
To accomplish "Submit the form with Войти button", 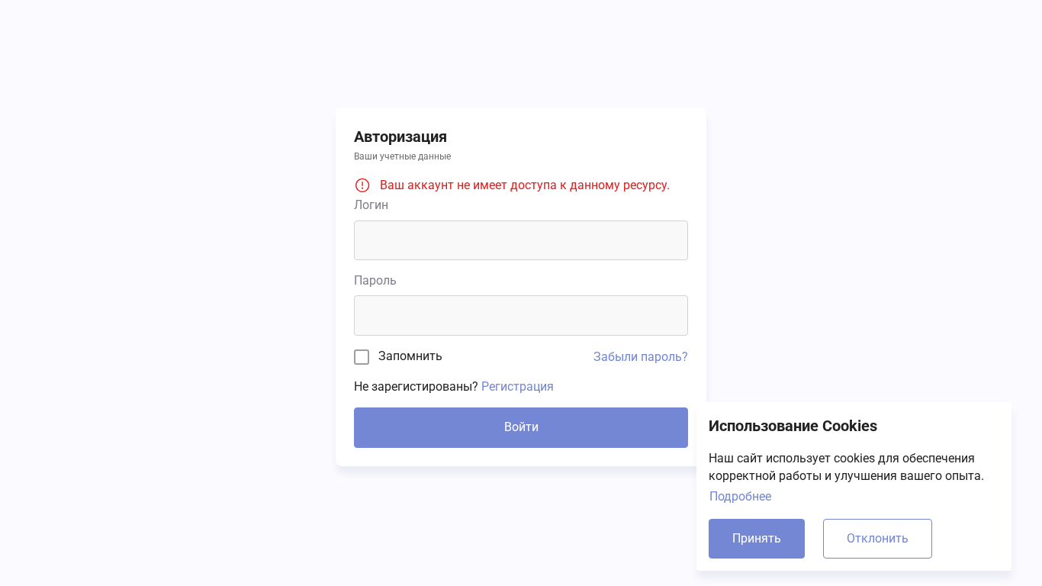I will coord(521,427).
